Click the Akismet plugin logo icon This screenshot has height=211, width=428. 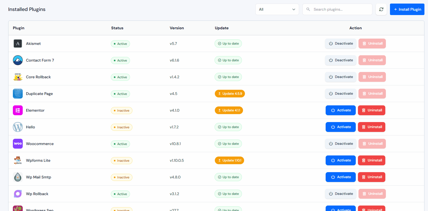click(18, 44)
